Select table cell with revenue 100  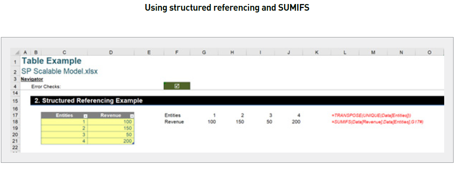[111, 122]
